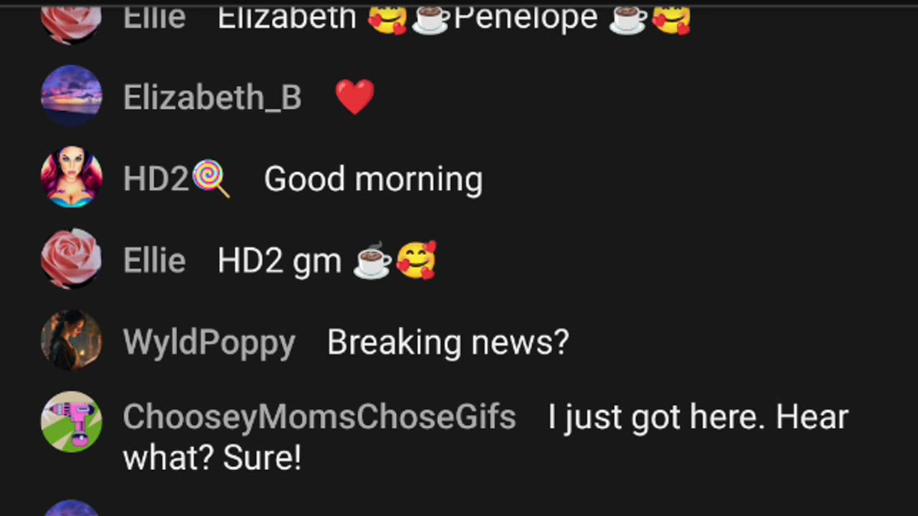Click the cut-off purple avatar at bottom
The height and width of the screenshot is (516, 918).
click(x=71, y=508)
